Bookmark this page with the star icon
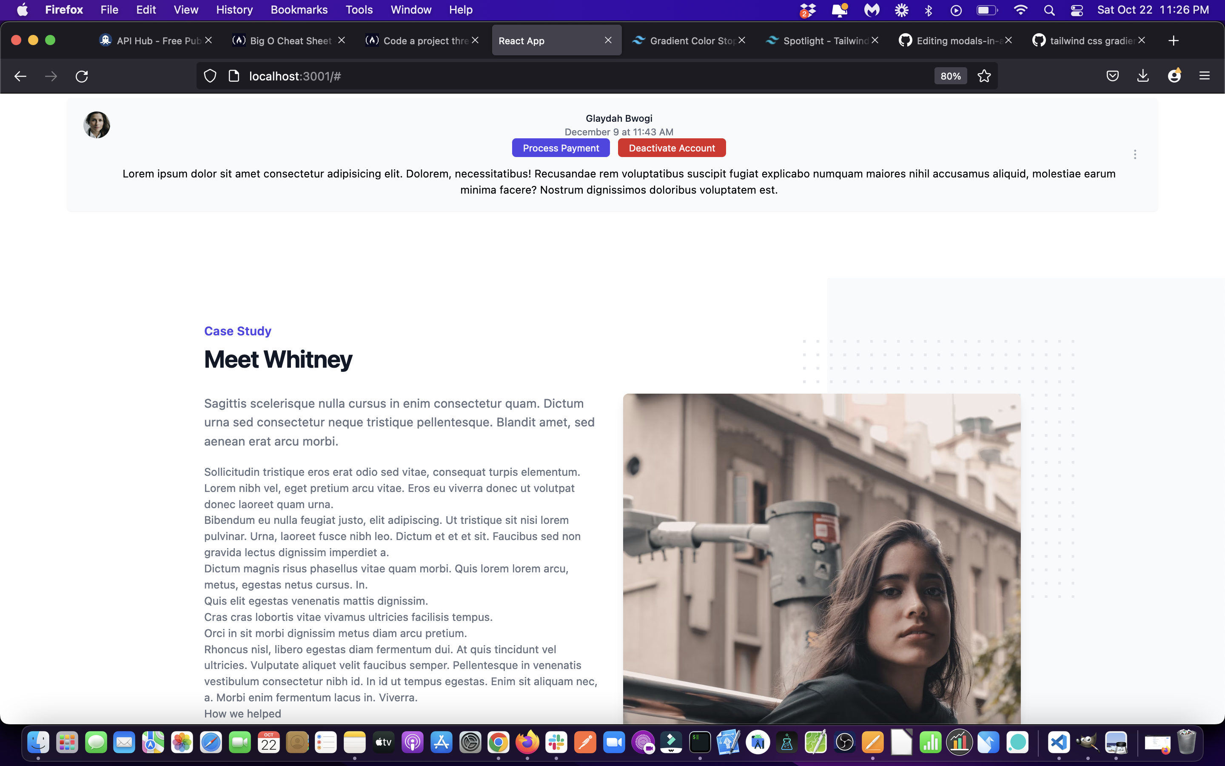1225x766 pixels. coord(984,76)
